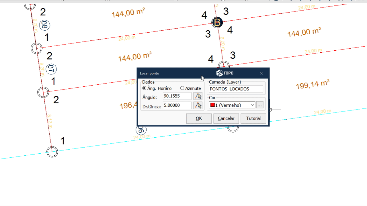
Task: Confirm the dialog with OK
Action: click(x=199, y=118)
